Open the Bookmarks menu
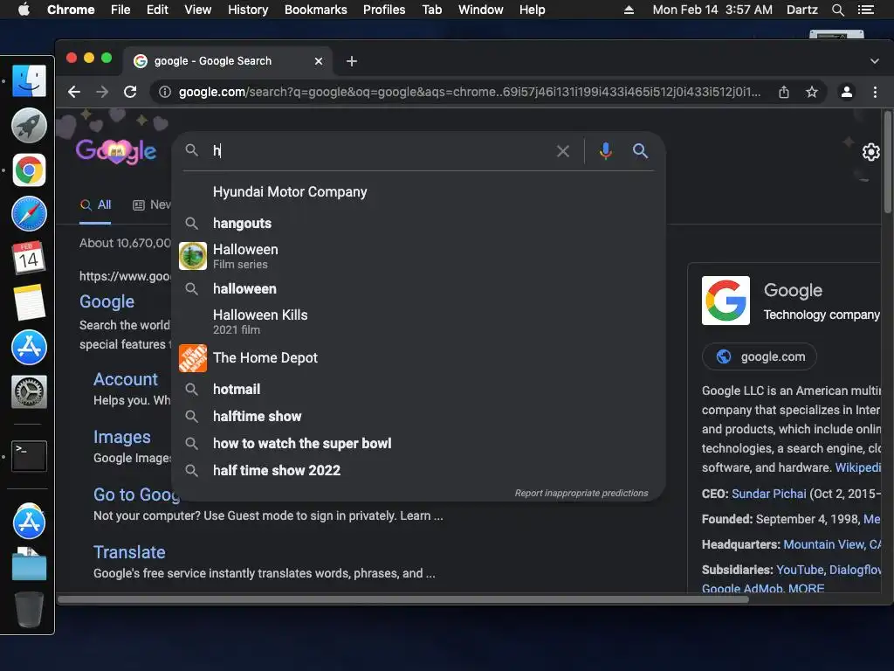Image resolution: width=894 pixels, height=671 pixels. click(315, 10)
